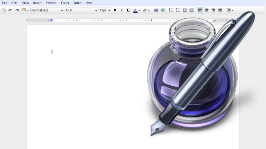Click the highlight color marker icon
Viewport: 266px width, 149px height.
tap(145, 10)
